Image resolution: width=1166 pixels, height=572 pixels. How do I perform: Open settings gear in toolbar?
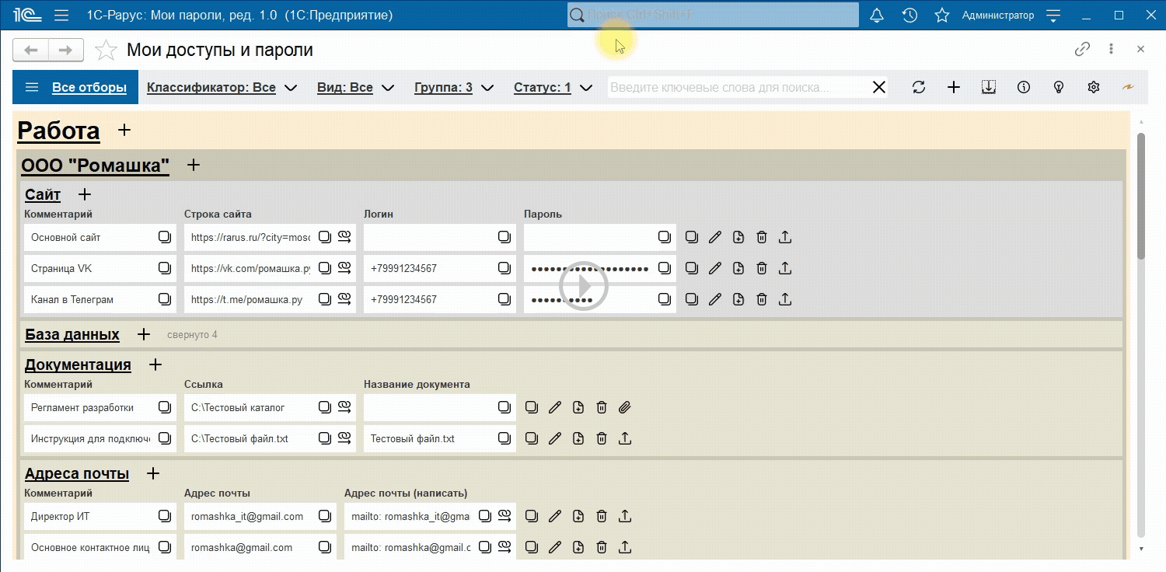click(1094, 87)
